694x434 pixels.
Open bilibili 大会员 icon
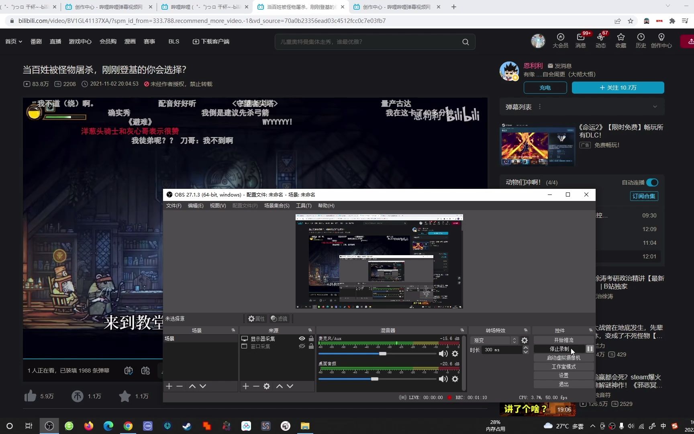560,41
